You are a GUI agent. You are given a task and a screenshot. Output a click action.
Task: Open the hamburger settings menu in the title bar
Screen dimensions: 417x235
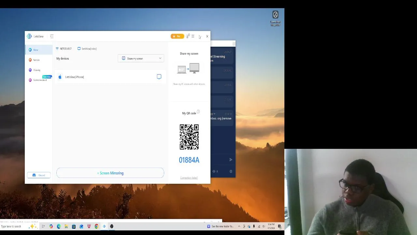pos(193,36)
